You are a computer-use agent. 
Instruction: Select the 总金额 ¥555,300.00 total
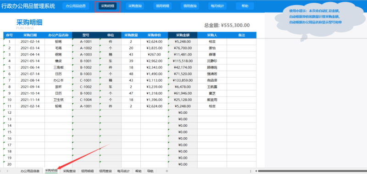pos(227,25)
